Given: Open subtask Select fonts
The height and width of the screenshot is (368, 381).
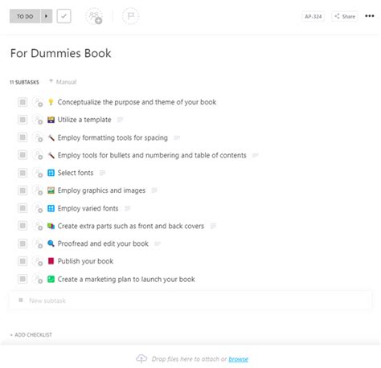Looking at the screenshot, I should point(76,173).
